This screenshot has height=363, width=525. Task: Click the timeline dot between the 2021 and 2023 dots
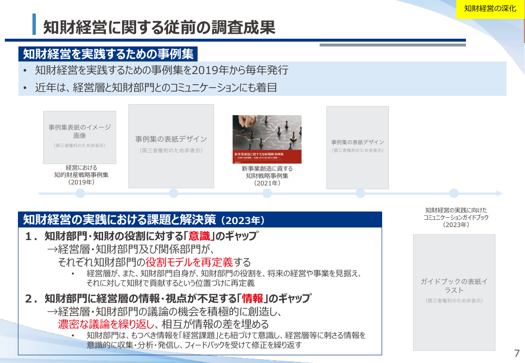point(360,194)
